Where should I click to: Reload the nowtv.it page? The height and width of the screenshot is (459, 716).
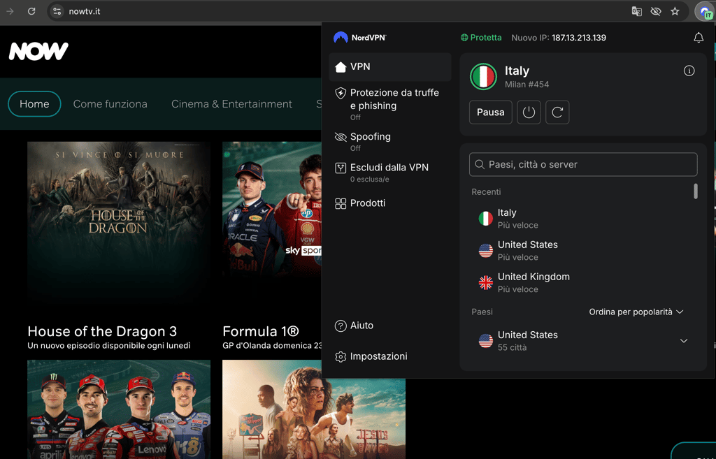(31, 11)
